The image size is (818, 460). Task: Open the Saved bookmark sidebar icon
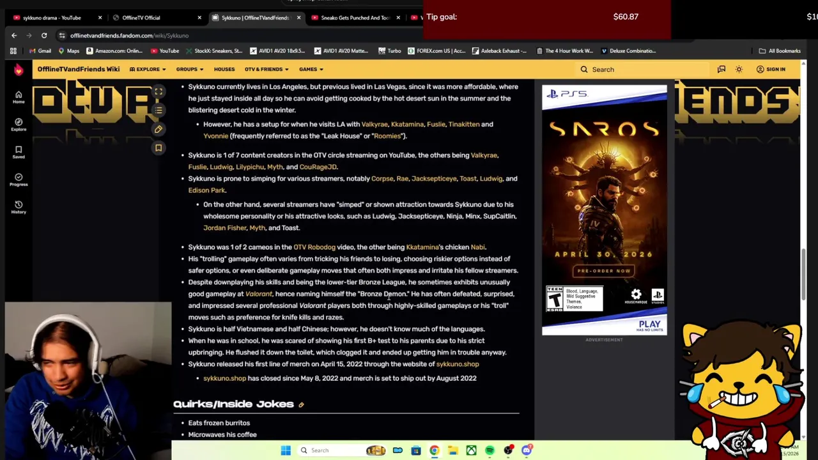(x=19, y=152)
